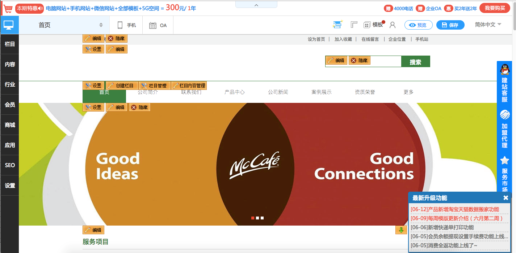Screen dimensions: 516x253
Task: Click the 保存 save button
Action: click(450, 25)
